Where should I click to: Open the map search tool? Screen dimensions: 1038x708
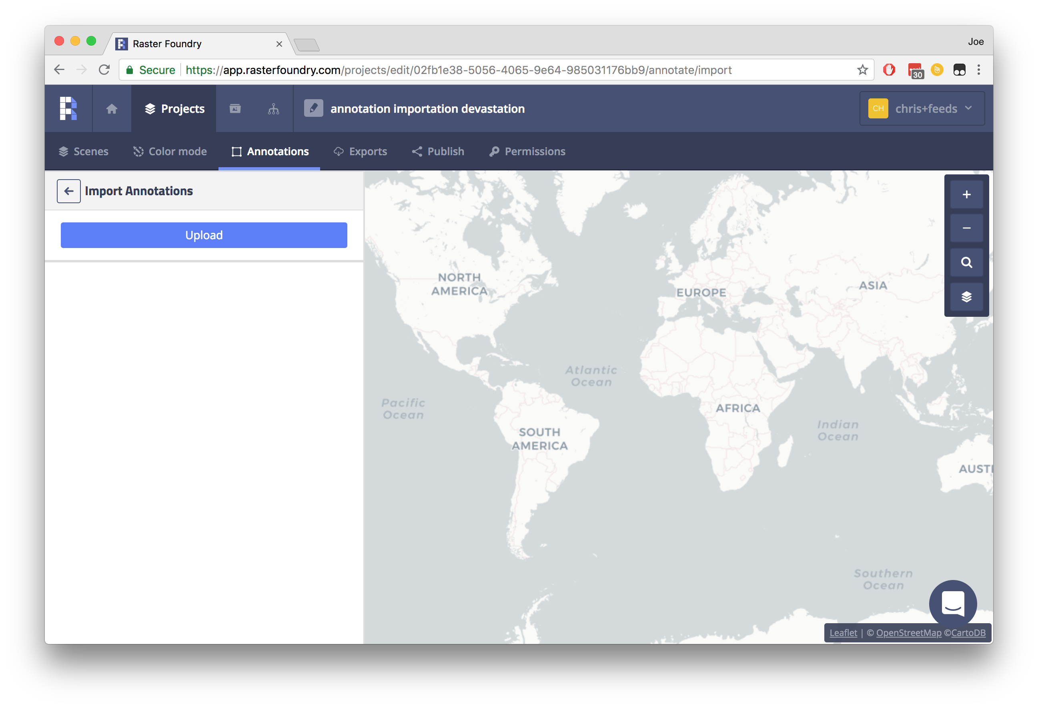(966, 262)
